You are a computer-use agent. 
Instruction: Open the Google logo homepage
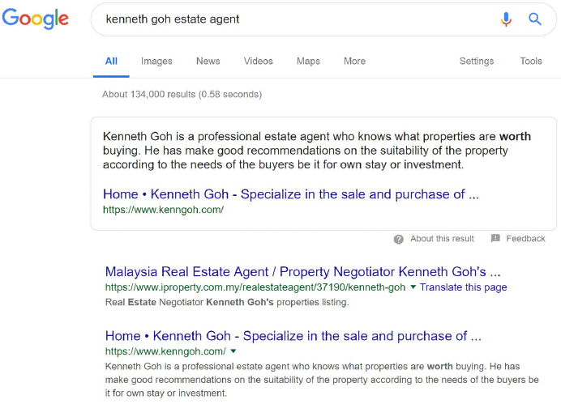click(36, 19)
